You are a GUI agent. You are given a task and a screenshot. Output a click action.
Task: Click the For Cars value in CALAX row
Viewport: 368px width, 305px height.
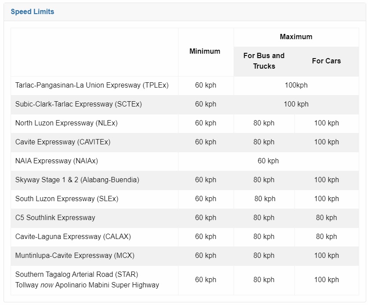tap(326, 237)
